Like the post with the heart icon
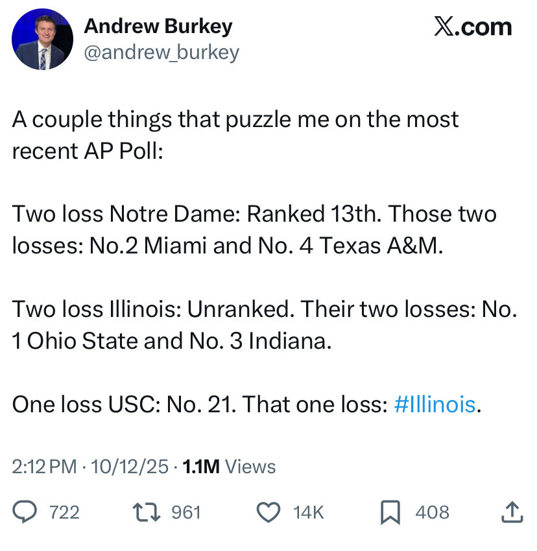 pyautogui.click(x=268, y=512)
